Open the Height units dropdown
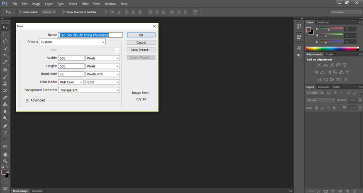The height and width of the screenshot is (193, 363). pyautogui.click(x=102, y=66)
